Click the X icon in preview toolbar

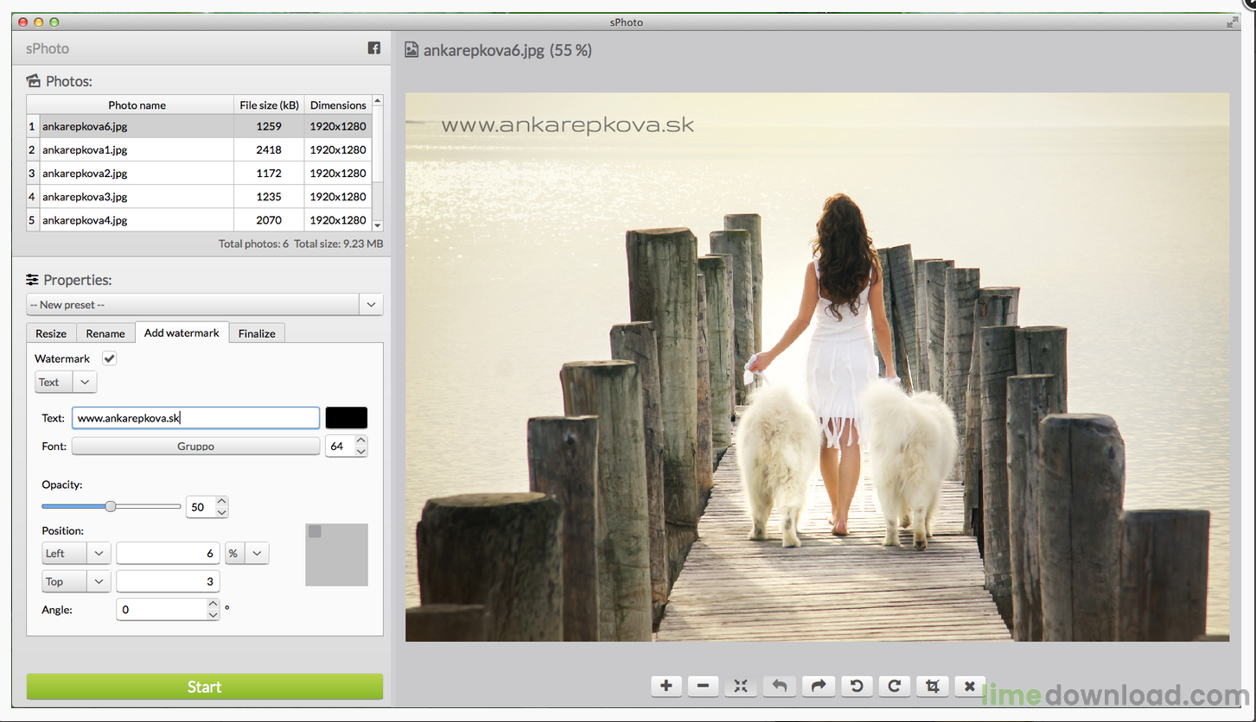click(970, 686)
